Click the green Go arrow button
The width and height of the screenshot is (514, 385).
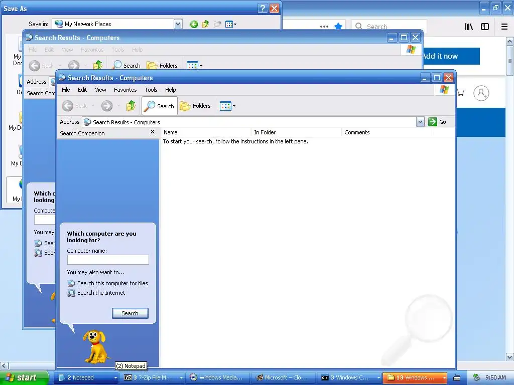pos(433,122)
